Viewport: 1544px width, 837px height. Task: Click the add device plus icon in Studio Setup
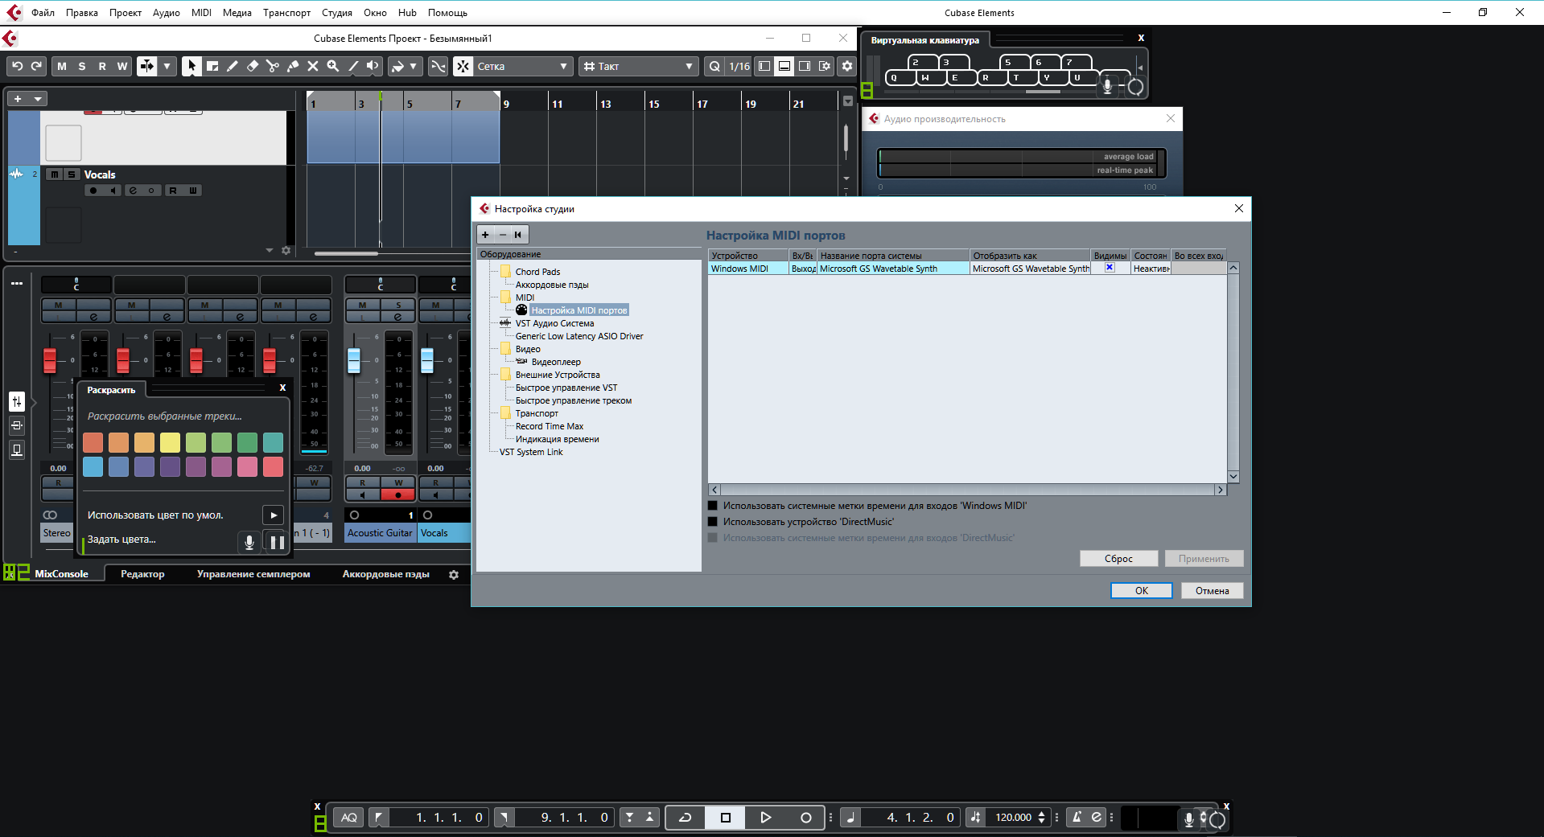485,235
